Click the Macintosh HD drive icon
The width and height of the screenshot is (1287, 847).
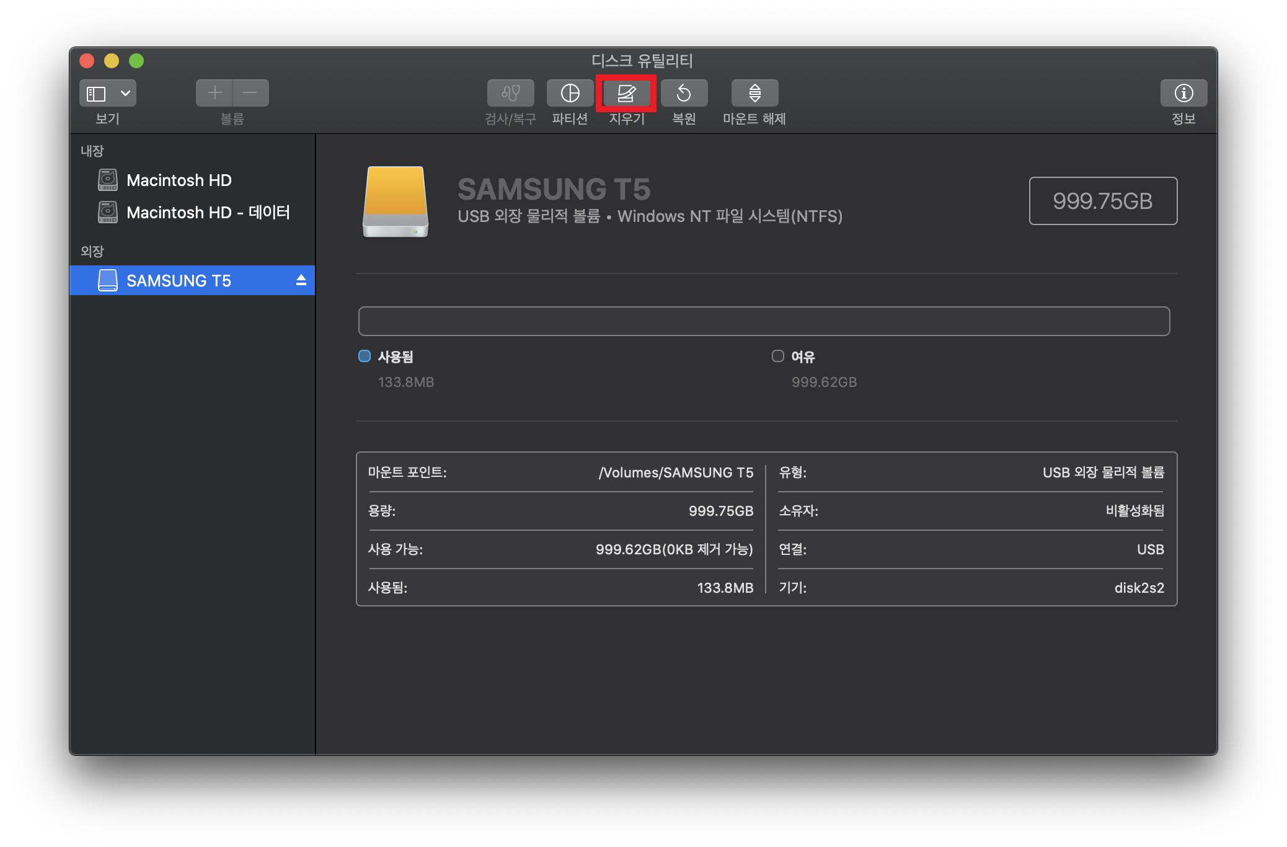click(x=108, y=180)
